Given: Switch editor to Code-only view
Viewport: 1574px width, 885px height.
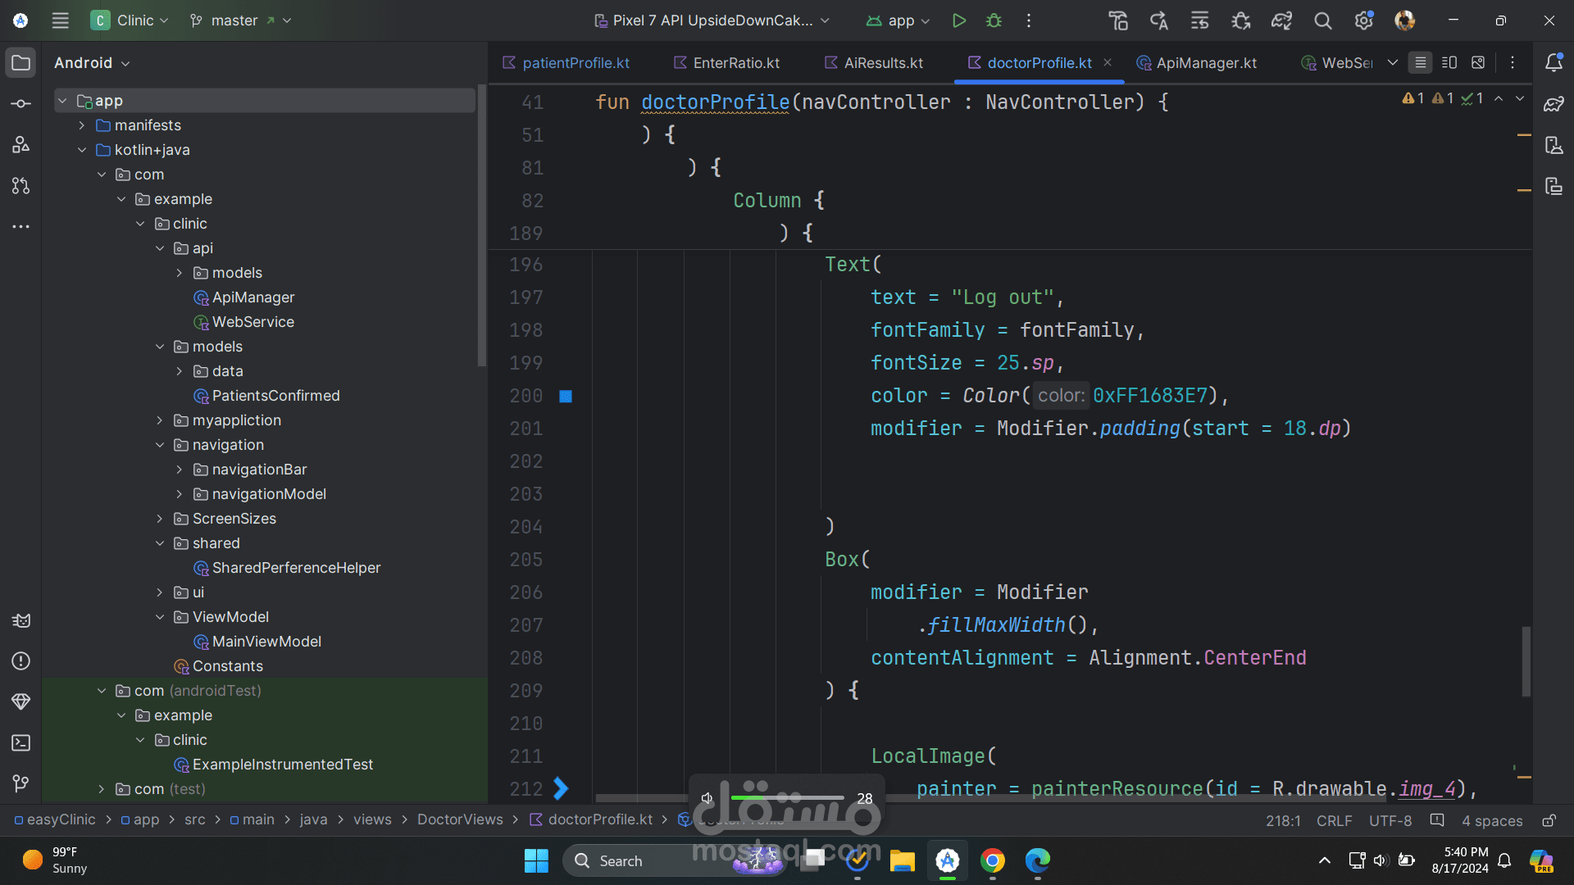Looking at the screenshot, I should pos(1421,63).
